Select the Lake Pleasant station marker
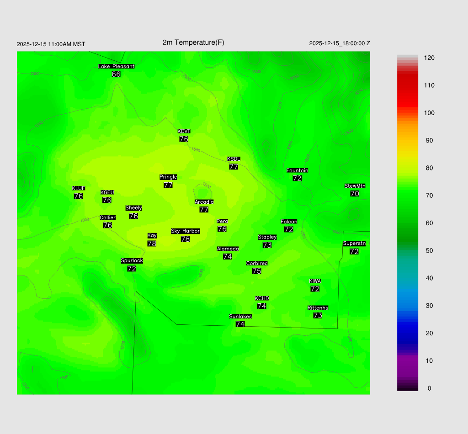Image resolution: width=468 pixels, height=434 pixels. click(x=116, y=66)
